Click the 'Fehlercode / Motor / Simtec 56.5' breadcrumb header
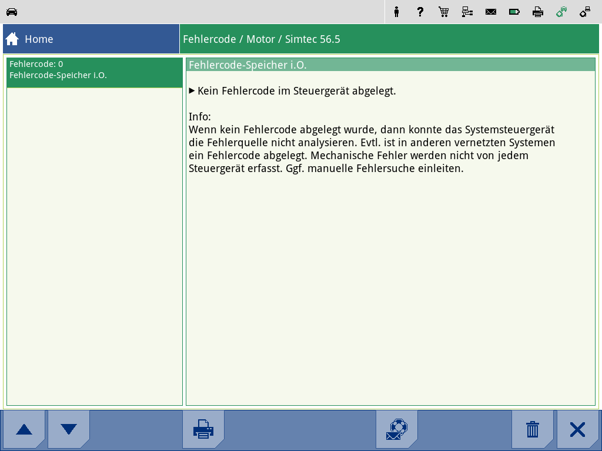Screen dimensions: 602x451 tap(262, 39)
